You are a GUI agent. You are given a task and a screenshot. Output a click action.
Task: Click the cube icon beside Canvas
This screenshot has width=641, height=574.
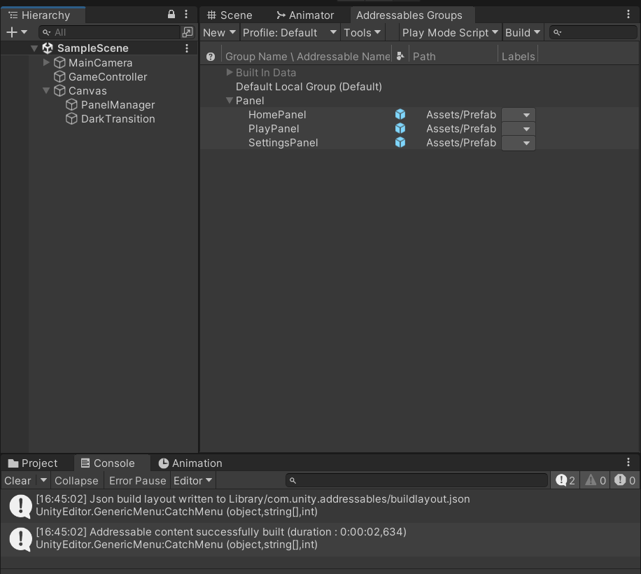point(59,90)
